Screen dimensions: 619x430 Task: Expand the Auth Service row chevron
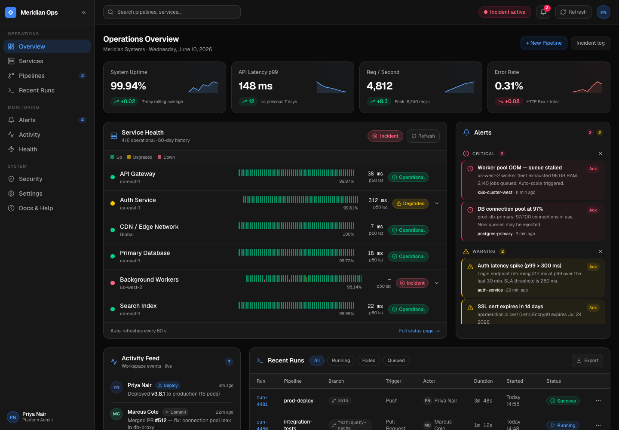437,203
